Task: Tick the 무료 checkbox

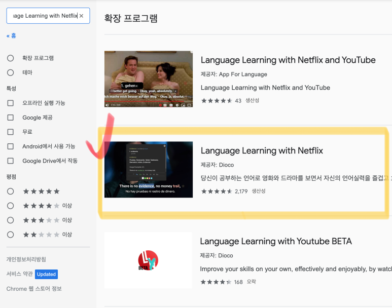Action: coord(11,132)
